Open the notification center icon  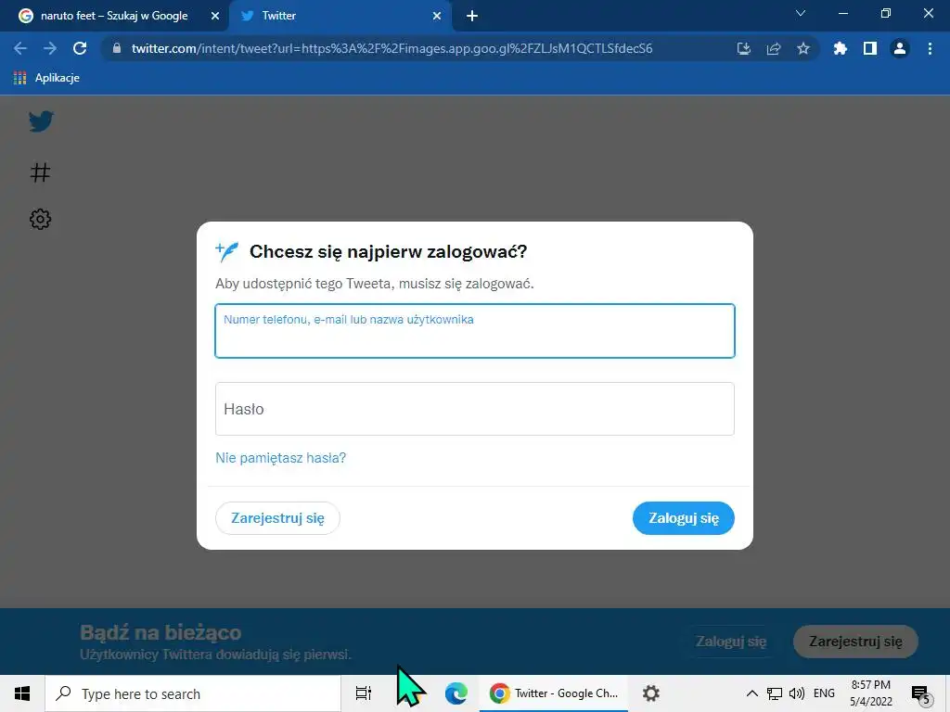pyautogui.click(x=920, y=693)
